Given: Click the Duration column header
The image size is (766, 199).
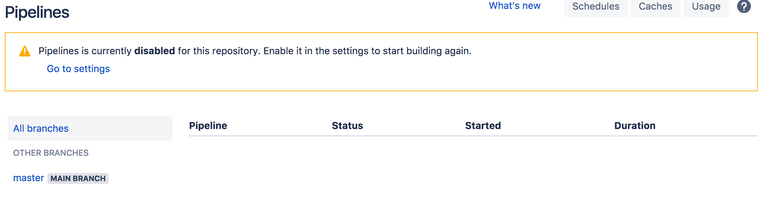Looking at the screenshot, I should [635, 126].
